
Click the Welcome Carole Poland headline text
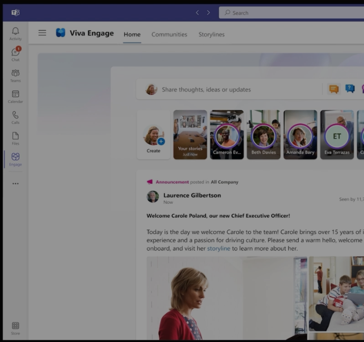pyautogui.click(x=218, y=216)
